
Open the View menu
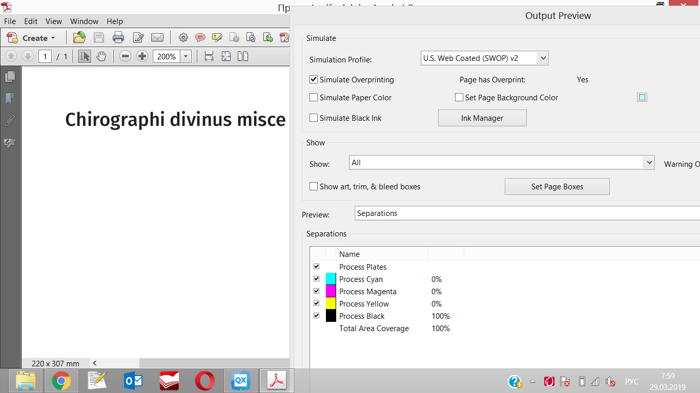pos(54,21)
